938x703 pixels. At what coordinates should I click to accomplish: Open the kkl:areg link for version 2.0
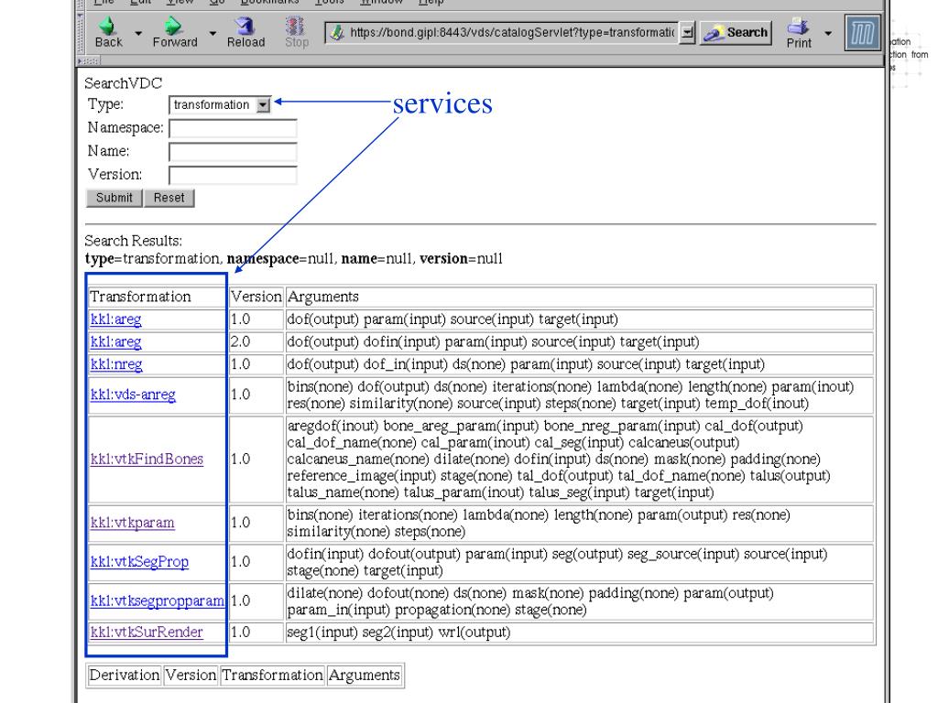[116, 342]
